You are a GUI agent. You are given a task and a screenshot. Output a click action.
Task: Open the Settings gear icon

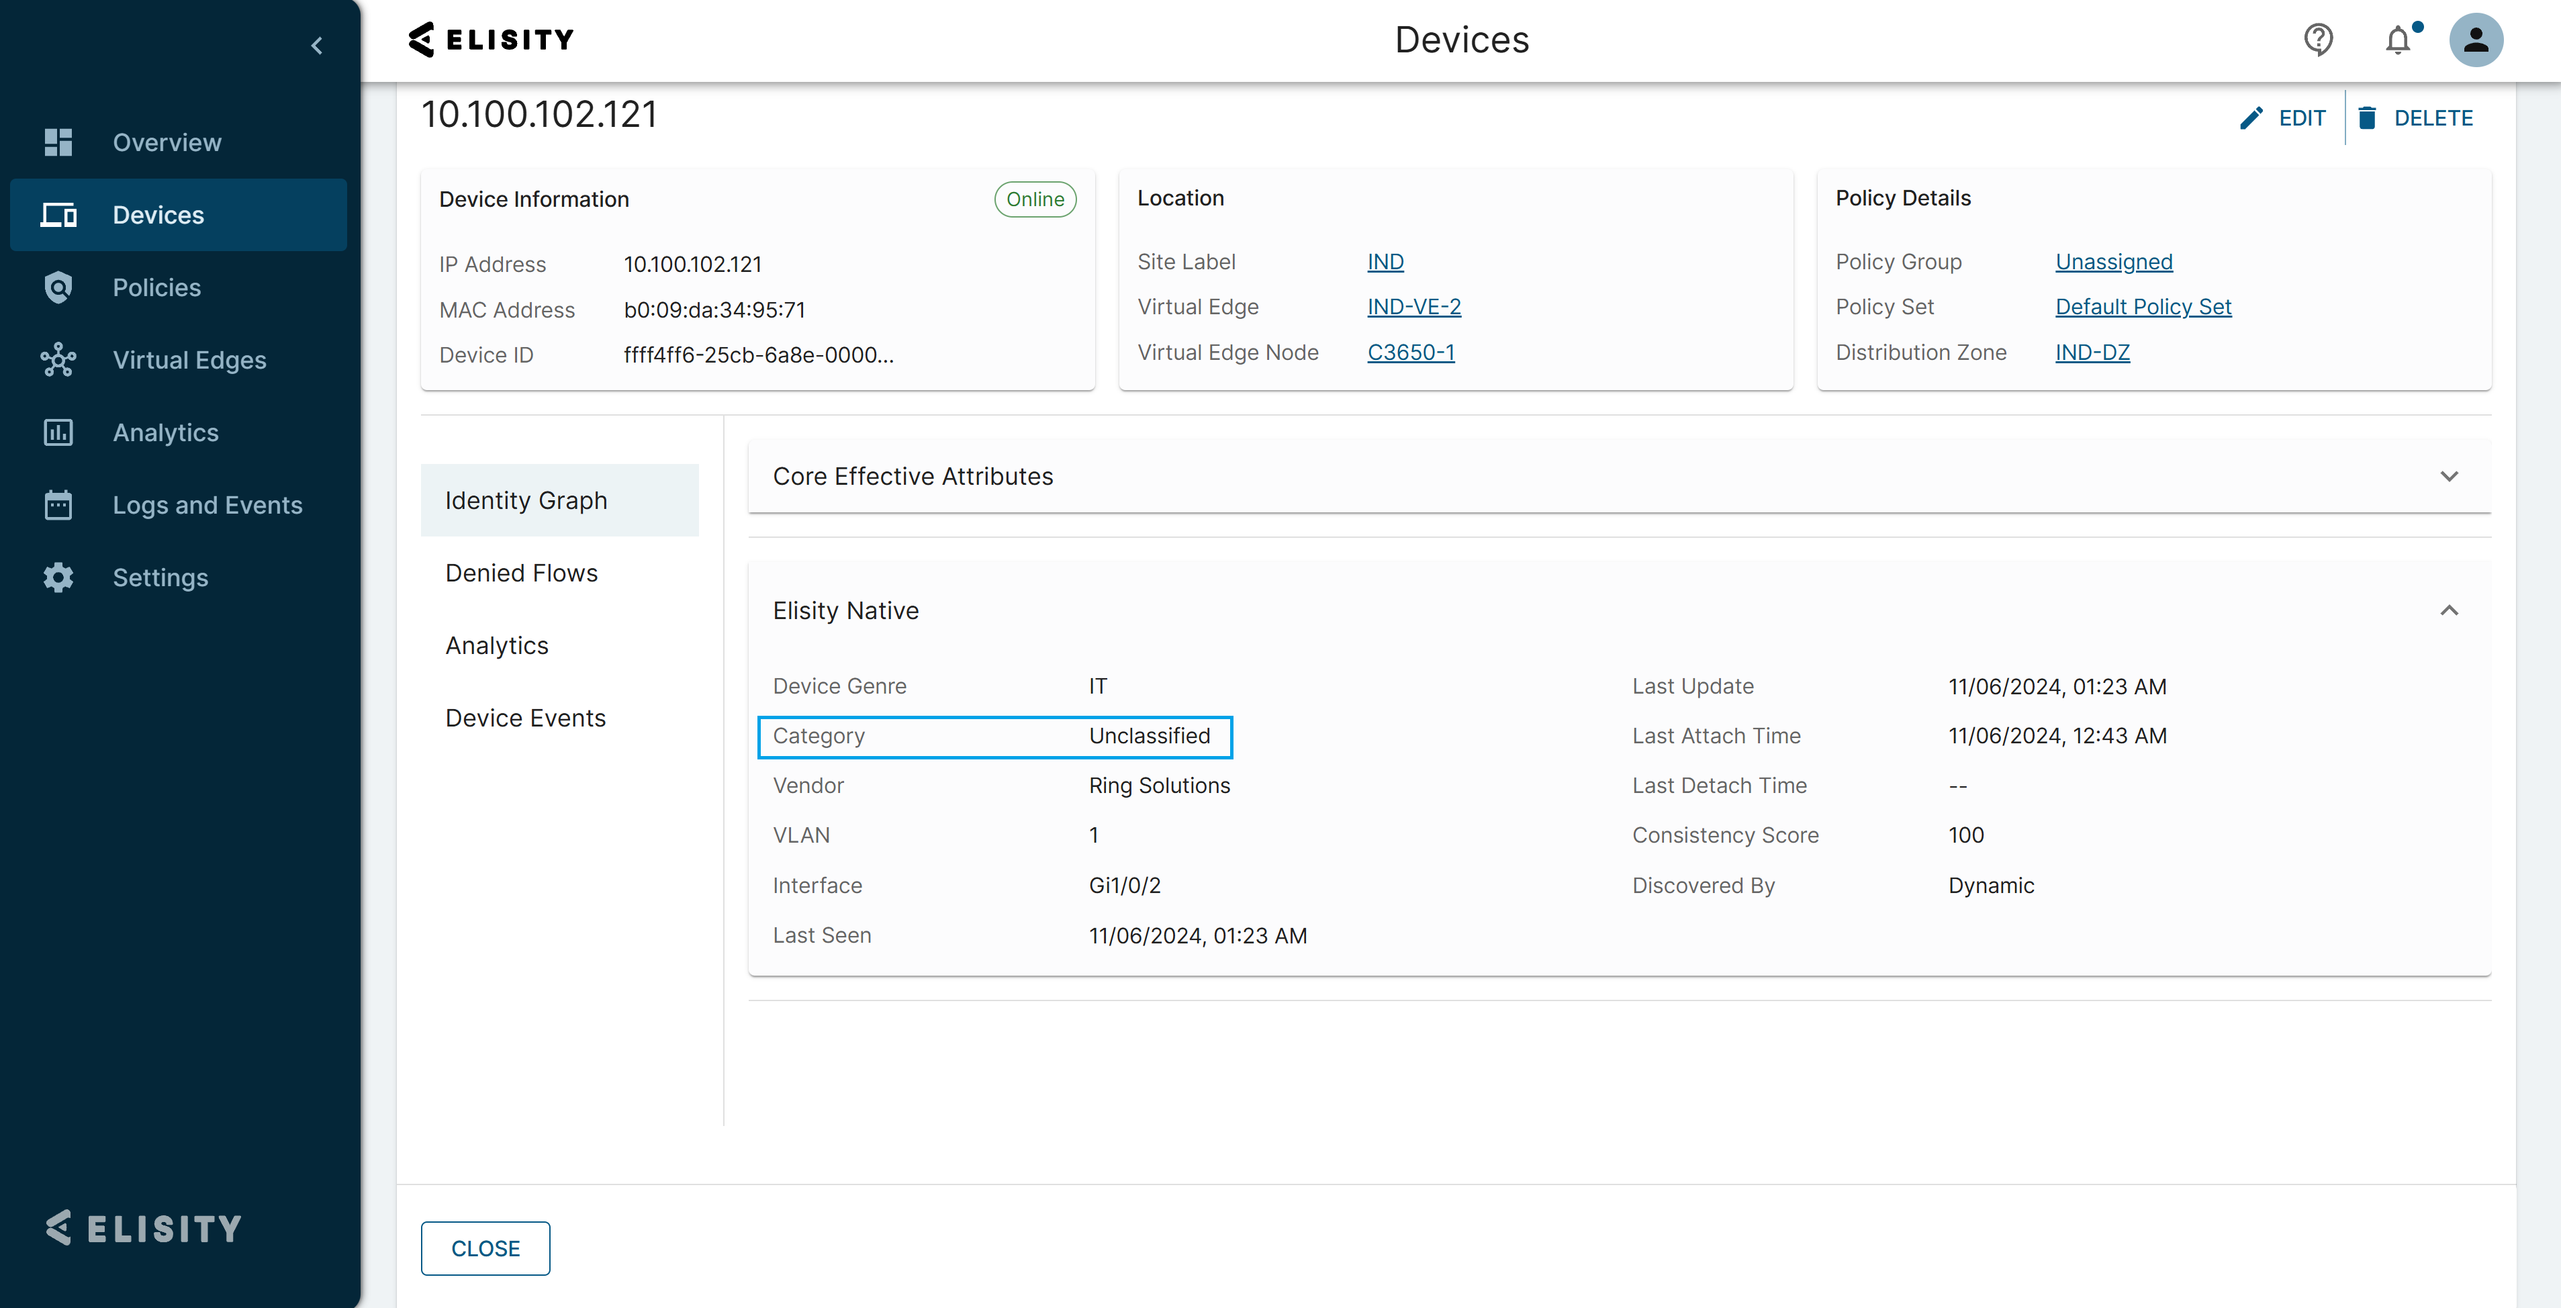pyautogui.click(x=58, y=577)
